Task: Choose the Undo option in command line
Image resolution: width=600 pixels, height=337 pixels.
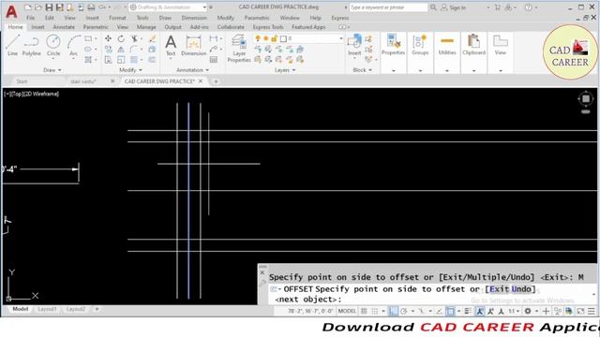Action: click(x=521, y=289)
